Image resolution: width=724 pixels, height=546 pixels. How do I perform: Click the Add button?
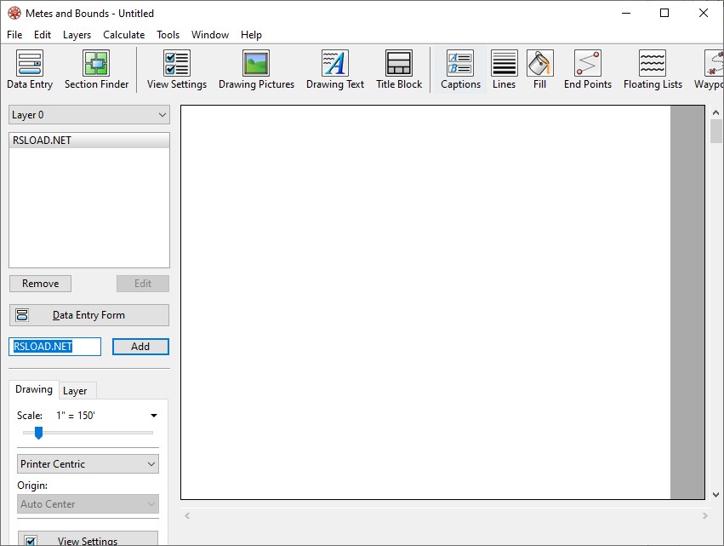point(140,346)
